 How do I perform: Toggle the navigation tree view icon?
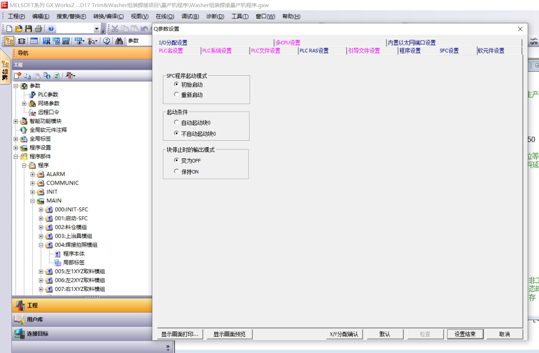point(10,41)
